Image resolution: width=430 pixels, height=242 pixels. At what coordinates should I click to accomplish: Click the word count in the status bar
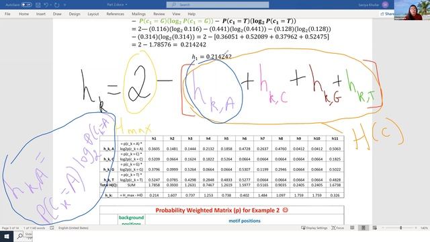click(34, 228)
